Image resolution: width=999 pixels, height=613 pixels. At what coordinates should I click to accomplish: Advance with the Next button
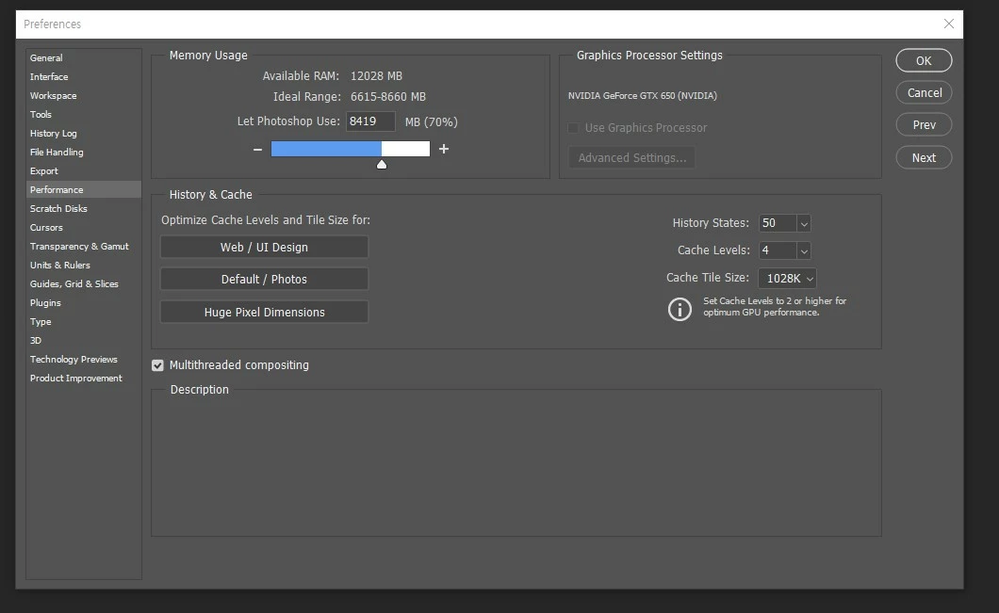(924, 158)
